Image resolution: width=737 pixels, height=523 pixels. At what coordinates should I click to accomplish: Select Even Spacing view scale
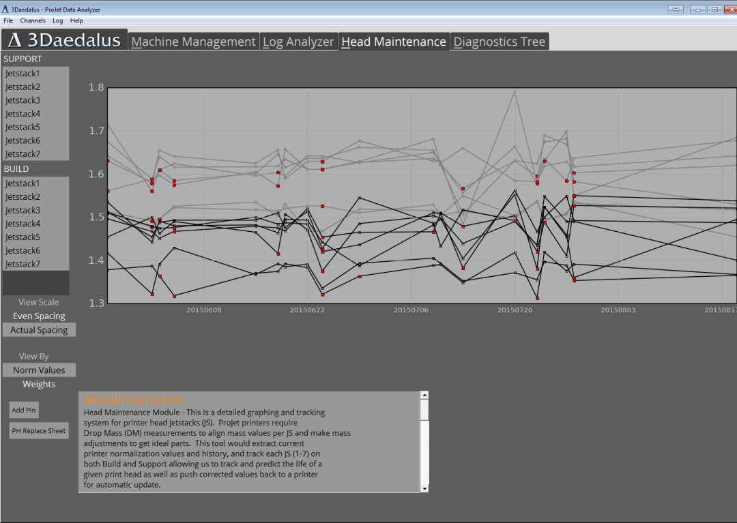[x=39, y=316]
